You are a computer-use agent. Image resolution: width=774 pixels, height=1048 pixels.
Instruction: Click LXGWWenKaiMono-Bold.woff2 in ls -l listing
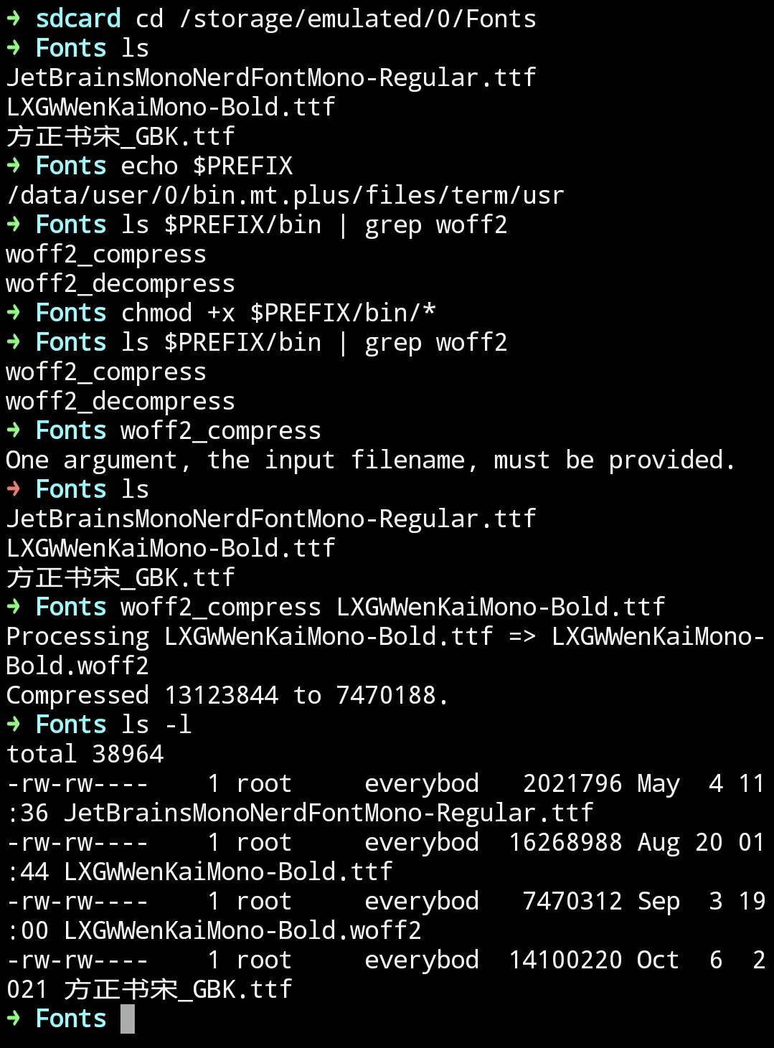point(242,931)
